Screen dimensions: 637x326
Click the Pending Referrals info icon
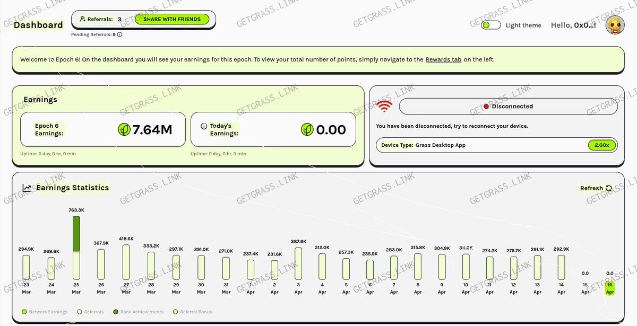click(119, 34)
